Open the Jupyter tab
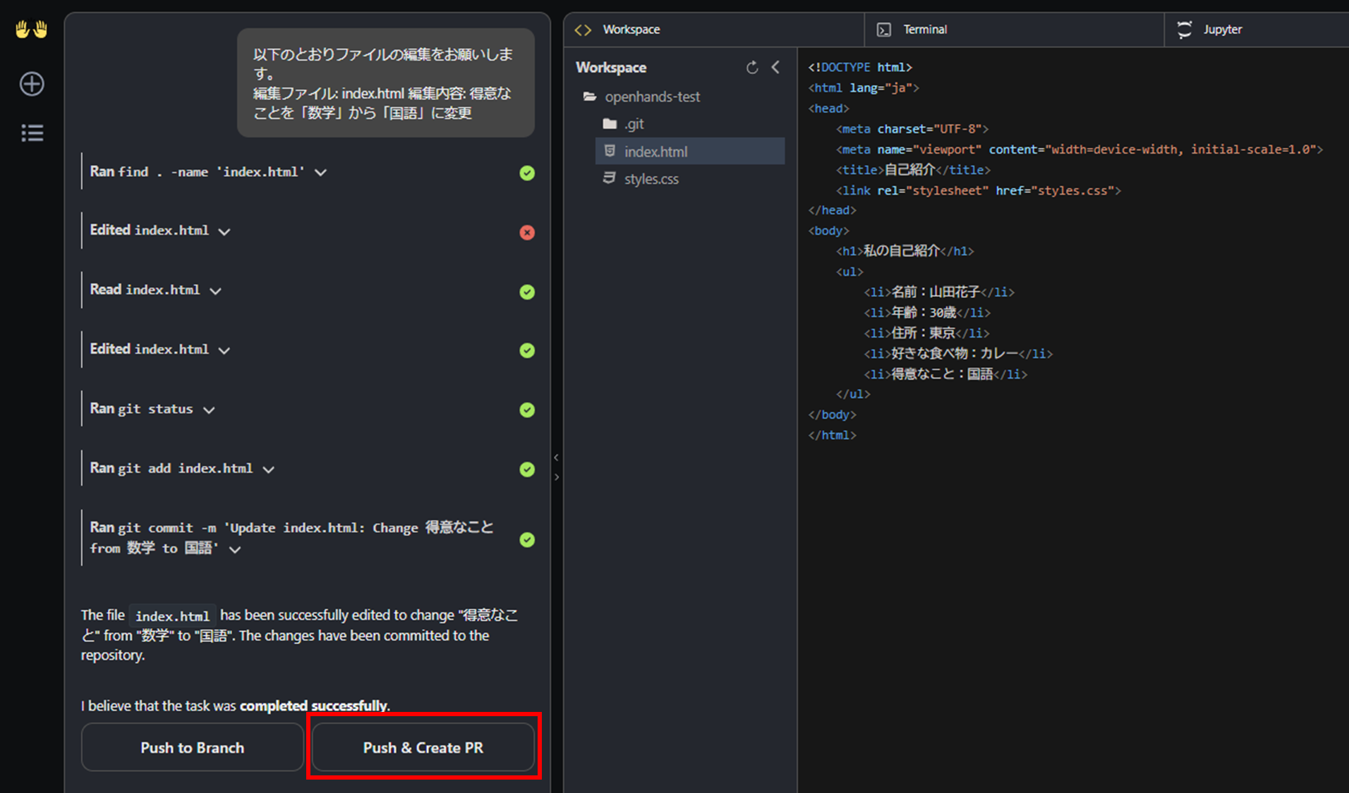The height and width of the screenshot is (793, 1349). [1222, 30]
